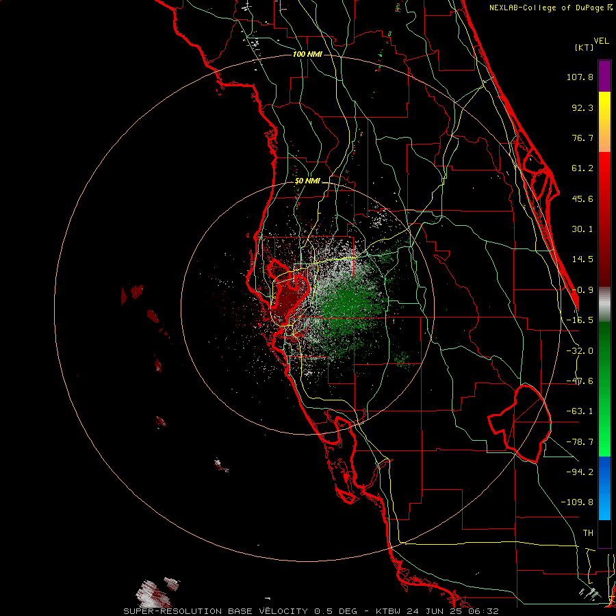Click the 61.2 scale value
Image resolution: width=616 pixels, height=616 pixels.
582,168
